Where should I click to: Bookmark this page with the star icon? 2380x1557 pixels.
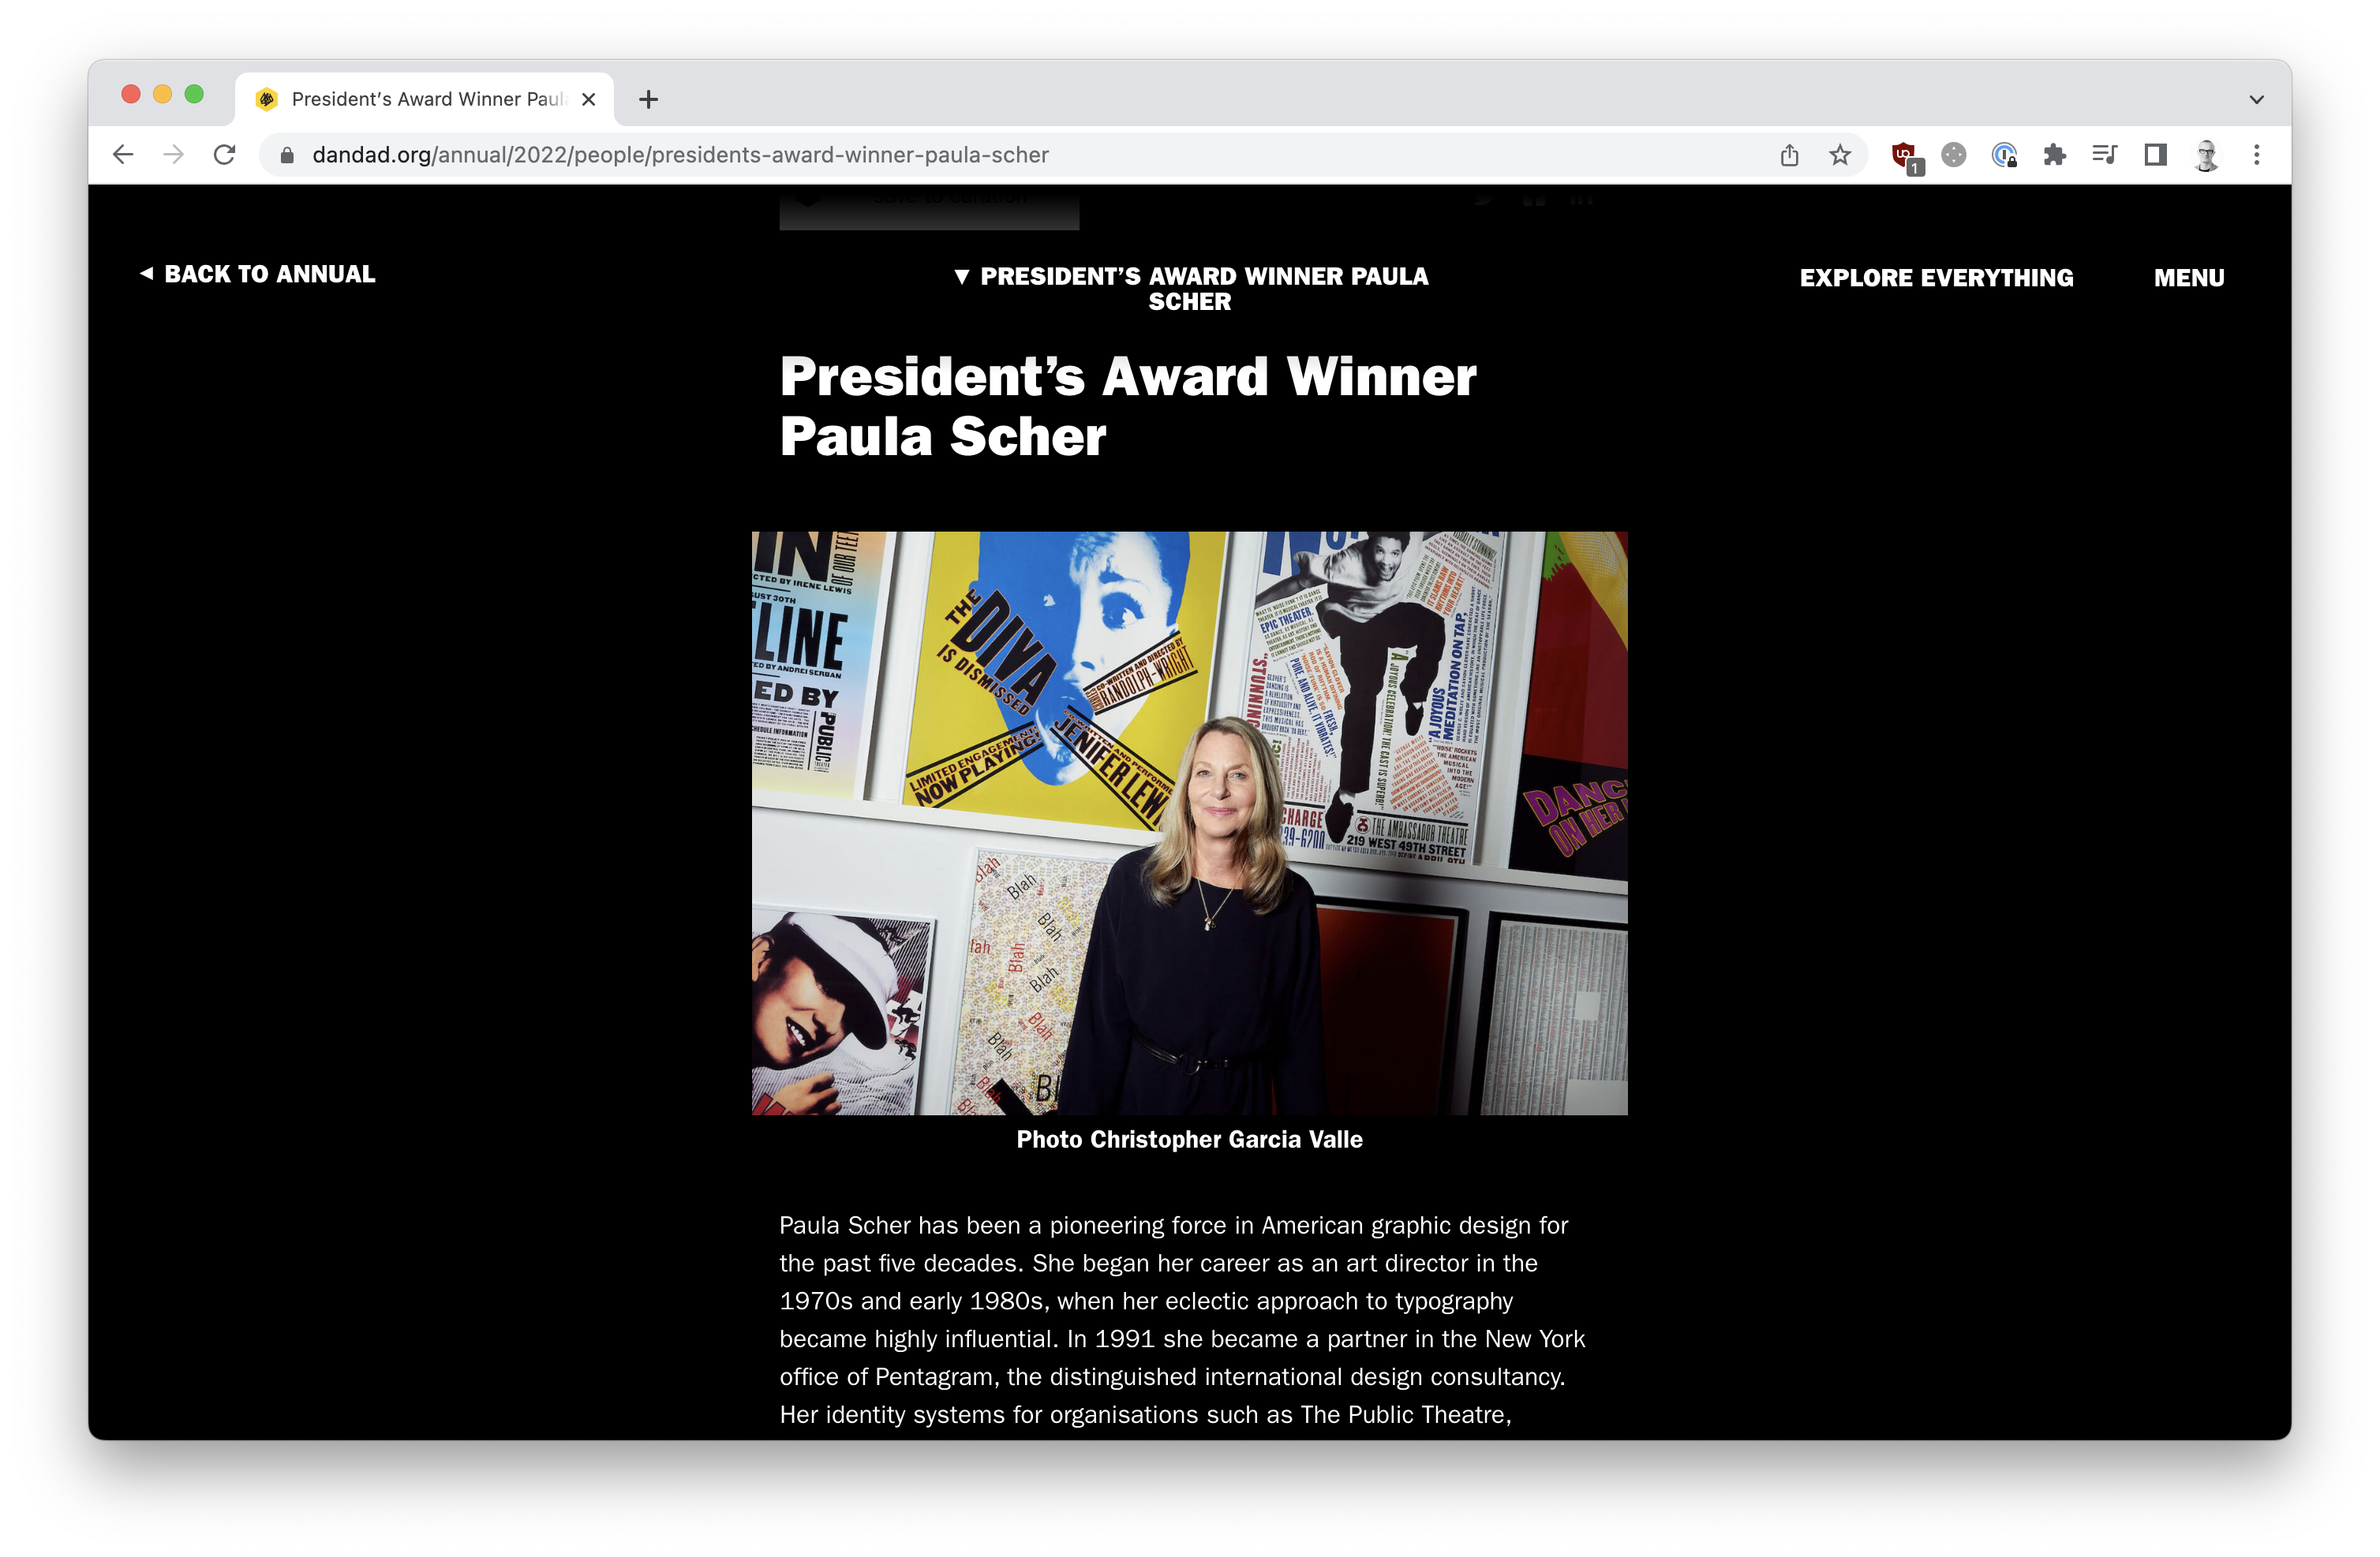1840,155
